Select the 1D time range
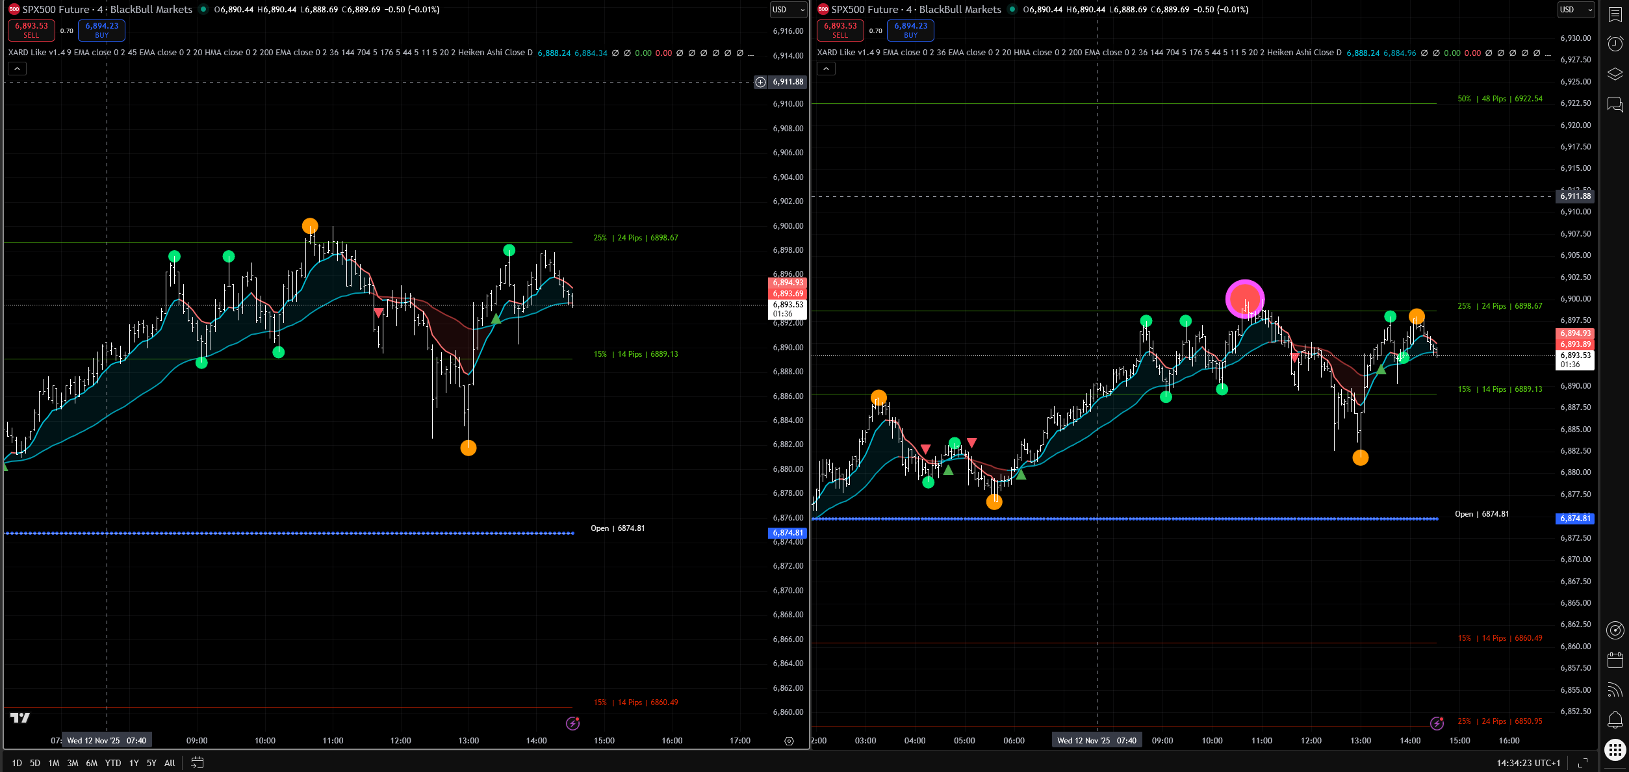Image resolution: width=1629 pixels, height=772 pixels. [x=17, y=763]
